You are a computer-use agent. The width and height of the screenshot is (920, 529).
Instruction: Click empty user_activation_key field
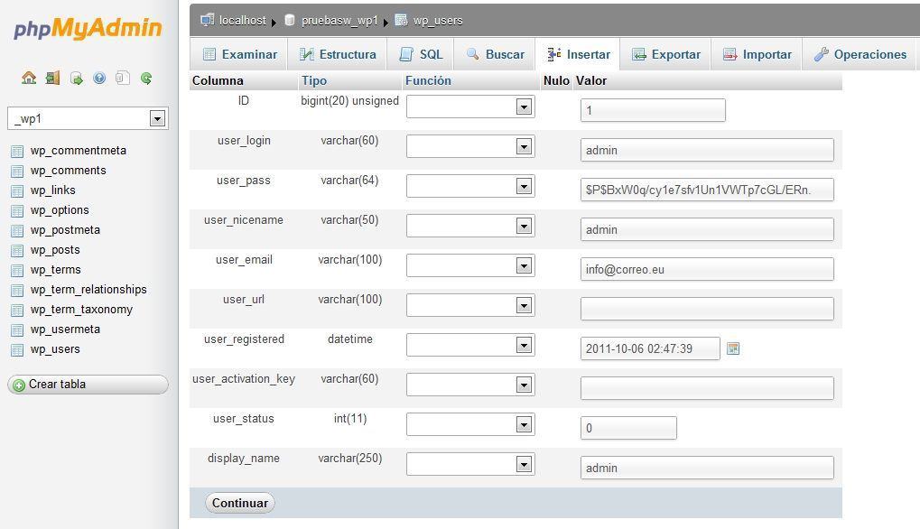(x=707, y=388)
